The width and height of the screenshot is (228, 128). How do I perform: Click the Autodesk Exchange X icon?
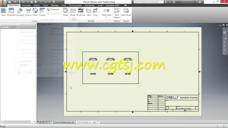(194, 2)
